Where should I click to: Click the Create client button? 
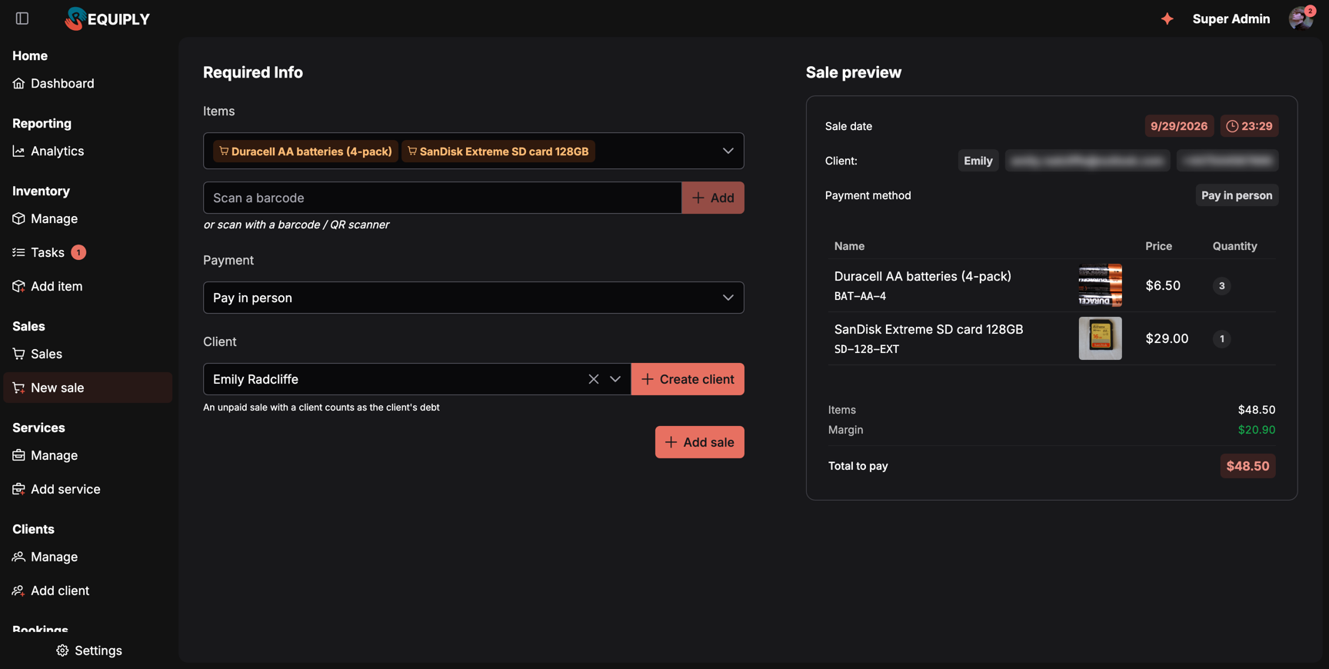click(x=688, y=379)
